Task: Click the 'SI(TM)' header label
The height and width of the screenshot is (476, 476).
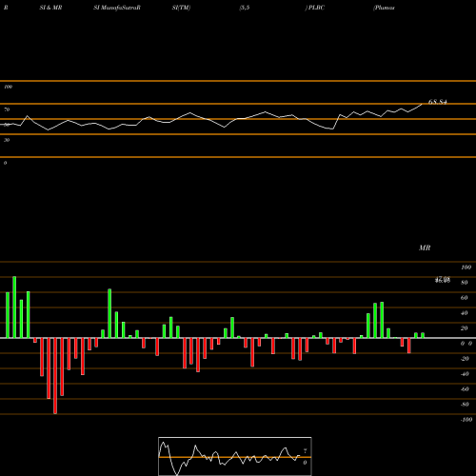Action: click(x=181, y=8)
